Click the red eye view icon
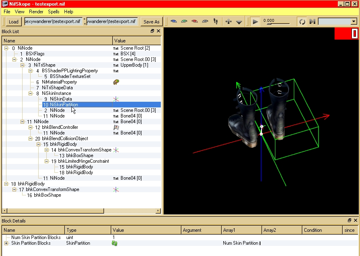 [195, 21]
